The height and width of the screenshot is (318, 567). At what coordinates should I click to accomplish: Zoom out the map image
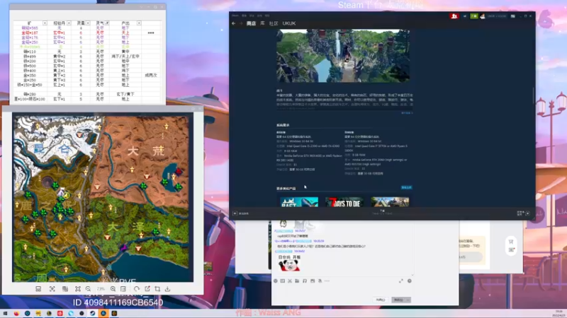pos(88,289)
